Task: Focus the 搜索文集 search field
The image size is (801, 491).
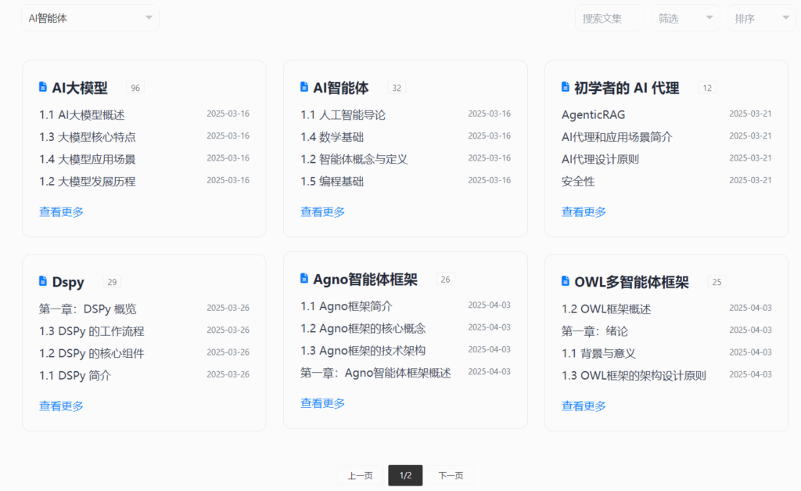Action: [x=609, y=18]
